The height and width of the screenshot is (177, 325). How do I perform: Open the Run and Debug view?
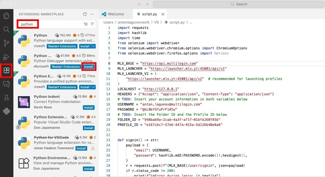(x=6, y=56)
